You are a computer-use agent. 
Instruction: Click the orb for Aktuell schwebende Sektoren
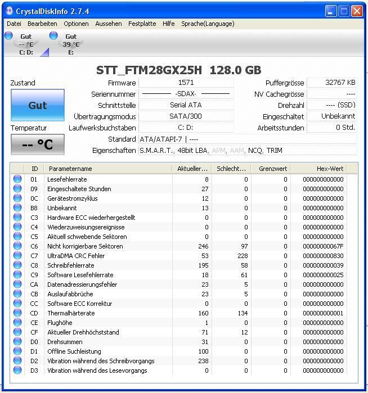pyautogui.click(x=17, y=236)
